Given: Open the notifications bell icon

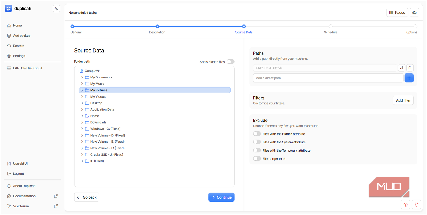Looking at the screenshot, I should pos(417,205).
